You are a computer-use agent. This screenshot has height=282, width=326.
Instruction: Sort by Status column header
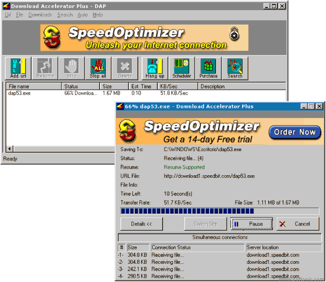[81, 86]
